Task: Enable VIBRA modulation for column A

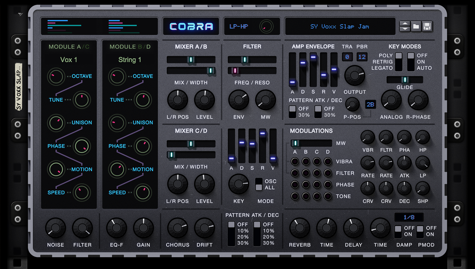Action: [294, 161]
